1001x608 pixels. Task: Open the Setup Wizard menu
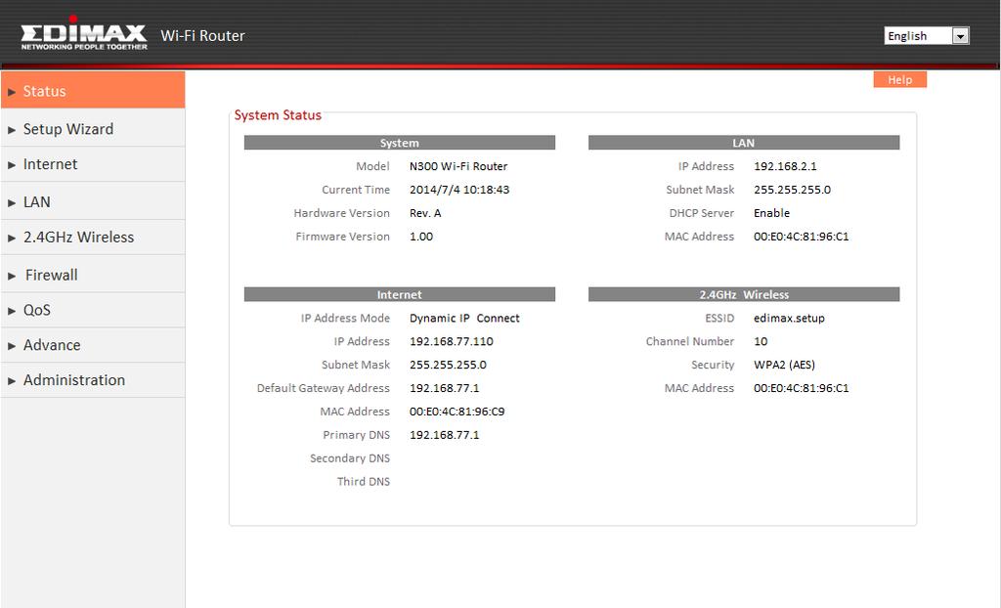point(93,129)
